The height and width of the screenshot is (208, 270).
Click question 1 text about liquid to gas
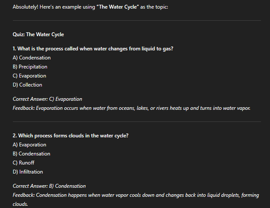[x=93, y=49]
